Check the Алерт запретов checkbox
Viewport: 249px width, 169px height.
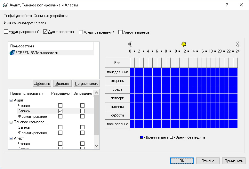(x=121, y=32)
